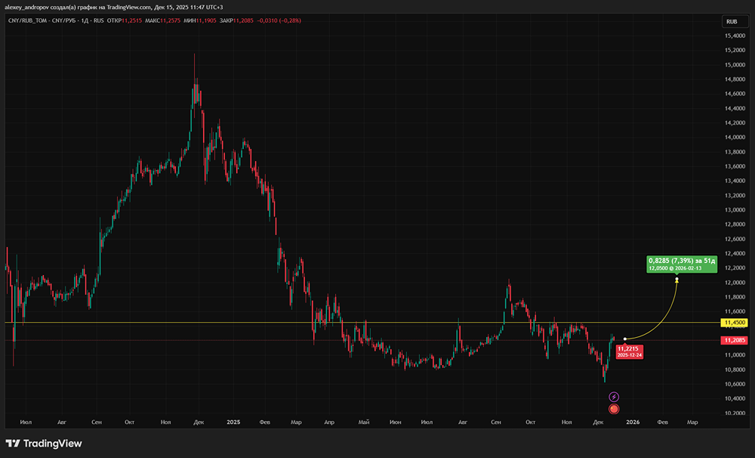The width and height of the screenshot is (755, 458).
Task: Select the yellow 11,4500 price label
Action: pyautogui.click(x=734, y=323)
